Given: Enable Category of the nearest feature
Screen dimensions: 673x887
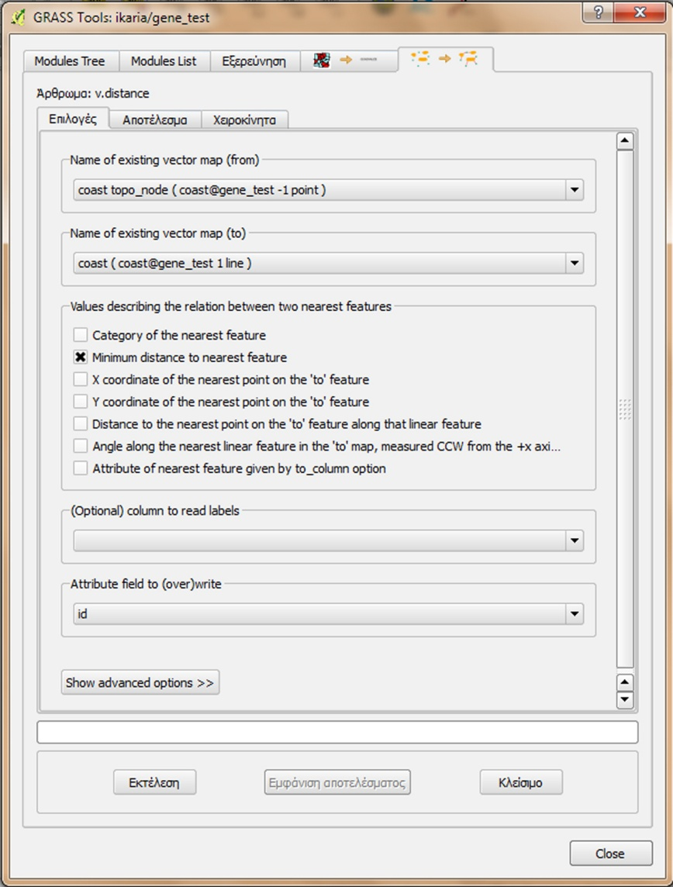Looking at the screenshot, I should pos(81,335).
